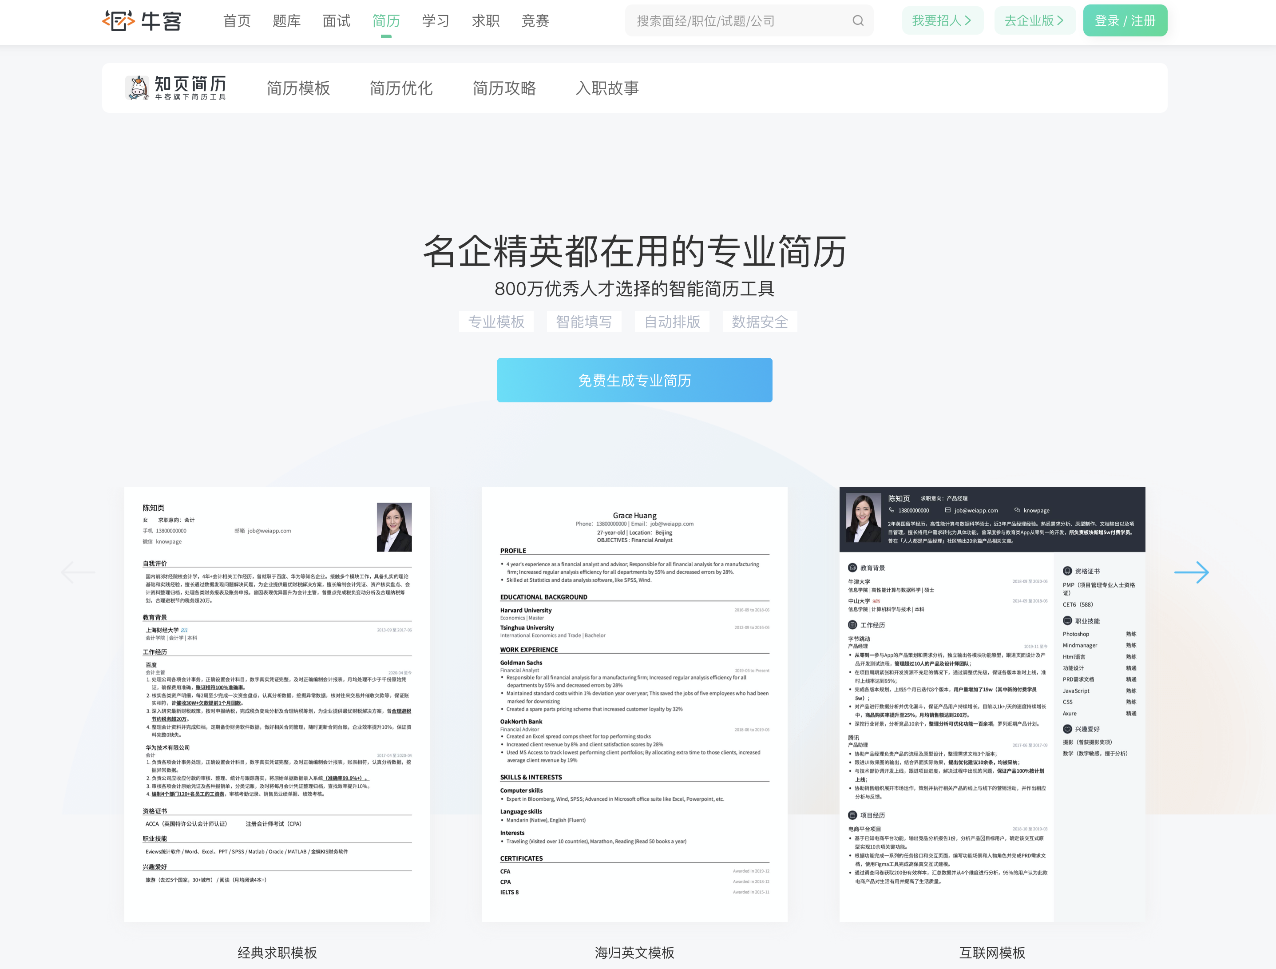Open the Grace Huang English resume thumbnail
This screenshot has width=1276, height=969.
click(x=634, y=704)
